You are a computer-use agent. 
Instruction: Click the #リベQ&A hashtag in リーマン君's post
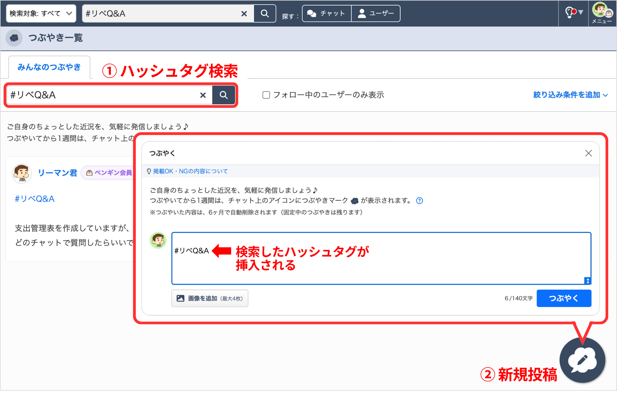pos(34,199)
